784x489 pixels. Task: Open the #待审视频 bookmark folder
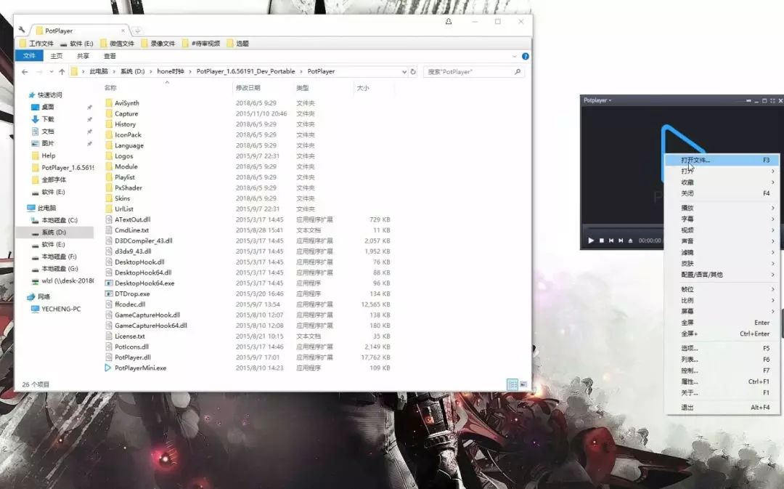click(x=201, y=44)
